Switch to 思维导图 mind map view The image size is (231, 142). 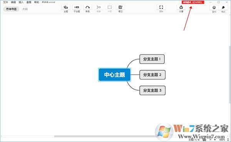(11, 9)
